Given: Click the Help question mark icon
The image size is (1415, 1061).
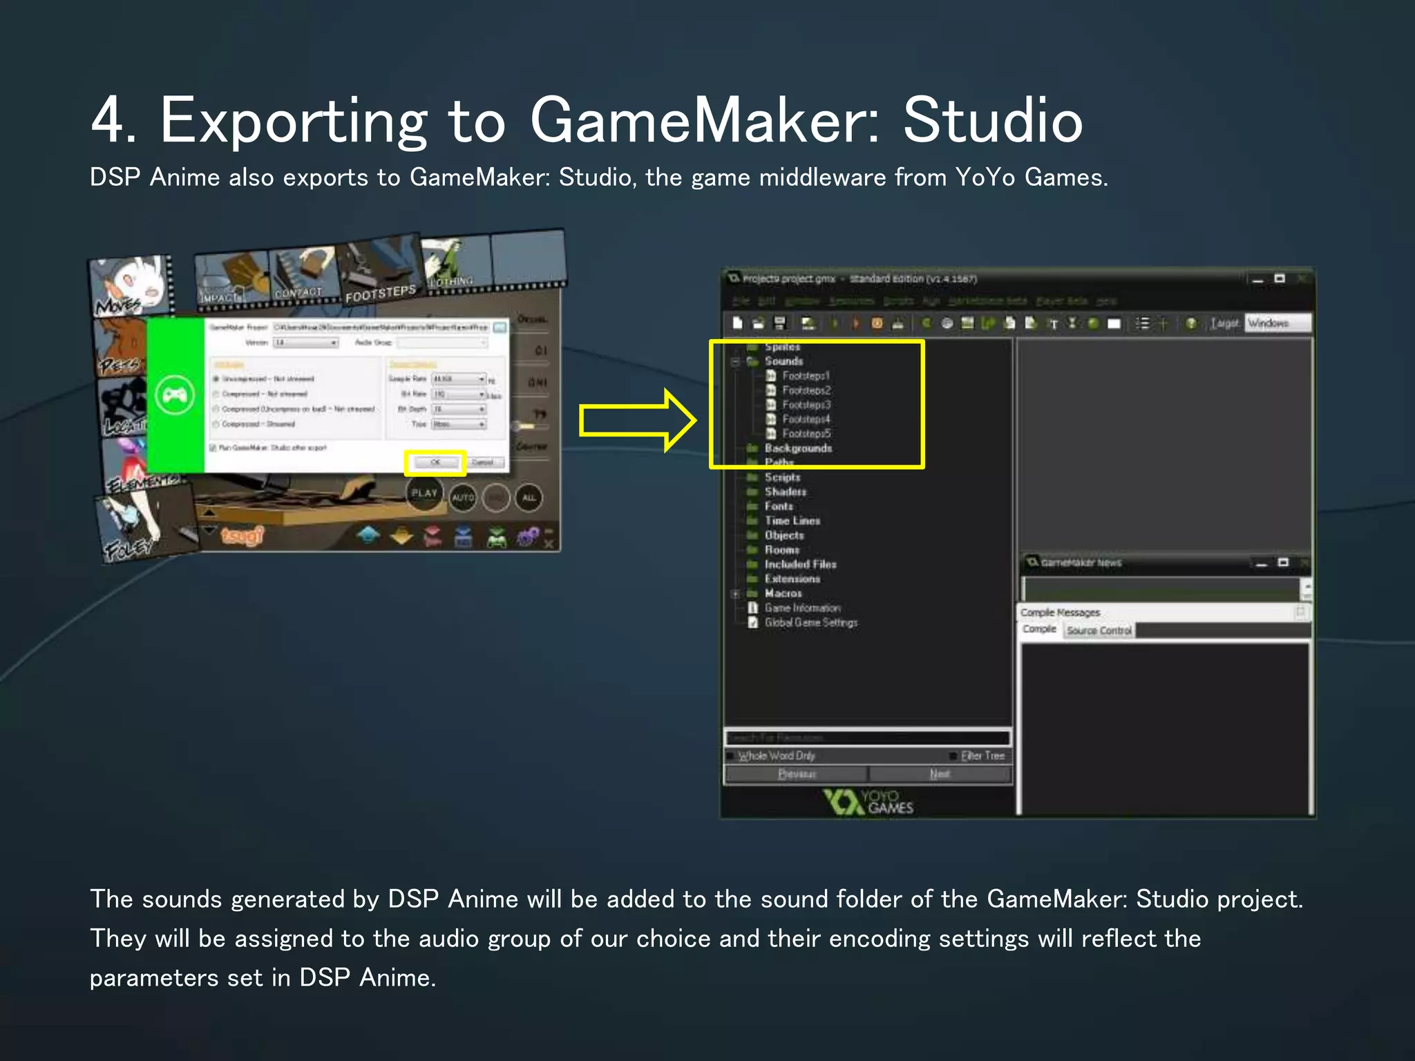Looking at the screenshot, I should 1191,323.
